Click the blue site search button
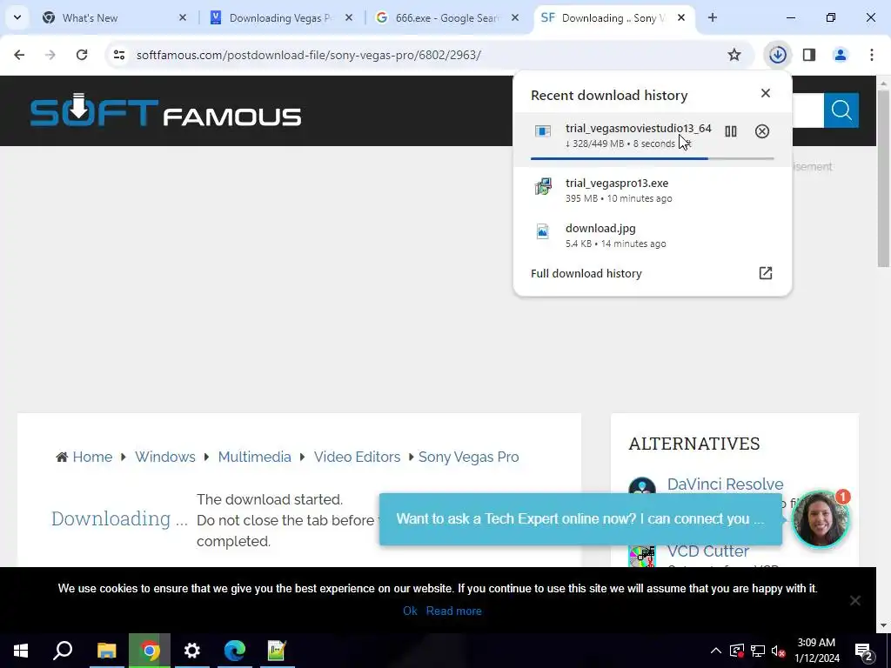The width and height of the screenshot is (891, 668). point(841,110)
